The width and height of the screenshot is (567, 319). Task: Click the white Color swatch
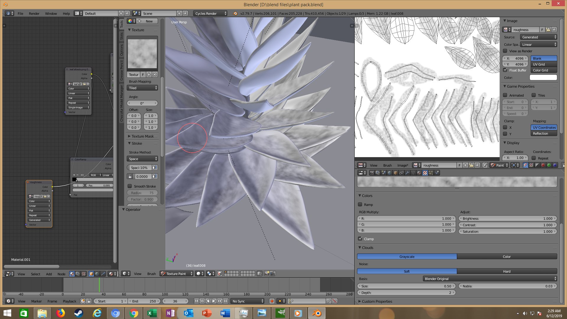click(543, 77)
